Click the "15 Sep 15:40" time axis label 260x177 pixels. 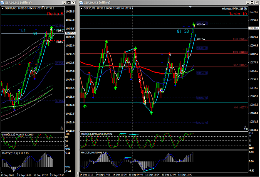185,175
